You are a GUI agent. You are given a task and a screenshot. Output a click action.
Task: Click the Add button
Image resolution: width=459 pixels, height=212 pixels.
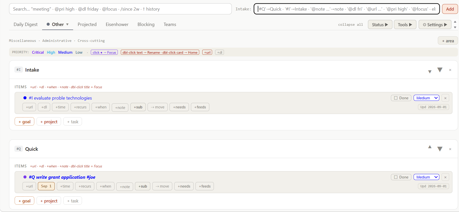point(450,9)
